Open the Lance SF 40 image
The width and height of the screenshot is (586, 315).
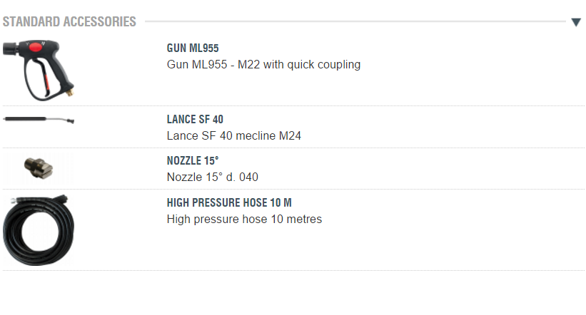tap(39, 120)
